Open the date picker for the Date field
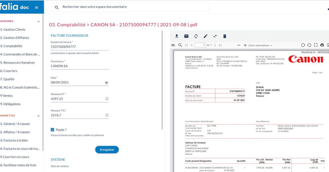This screenshot has width=329, height=172. [106, 82]
